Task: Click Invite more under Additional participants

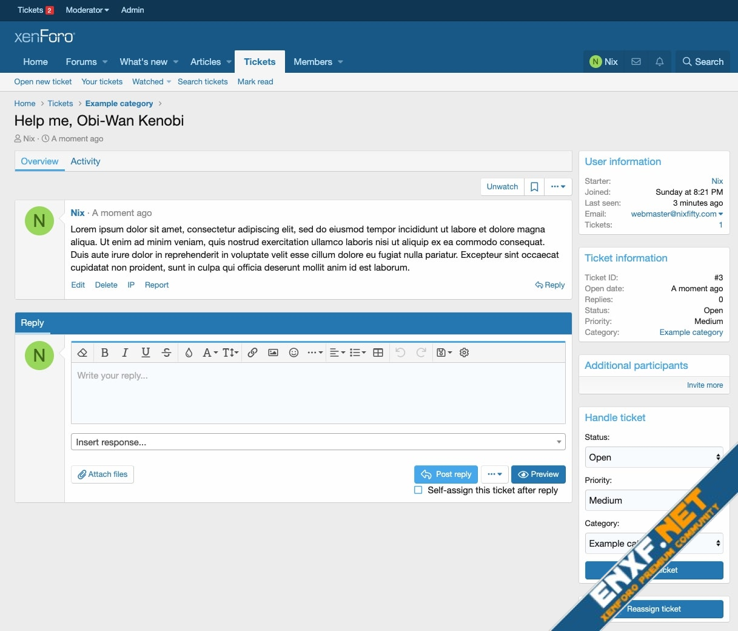Action: pos(705,385)
